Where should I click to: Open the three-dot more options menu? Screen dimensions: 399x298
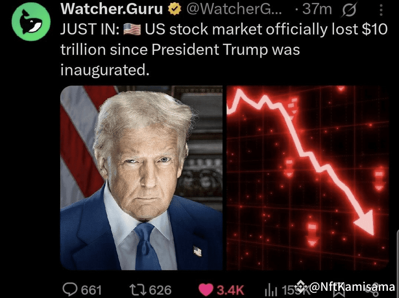pyautogui.click(x=381, y=10)
